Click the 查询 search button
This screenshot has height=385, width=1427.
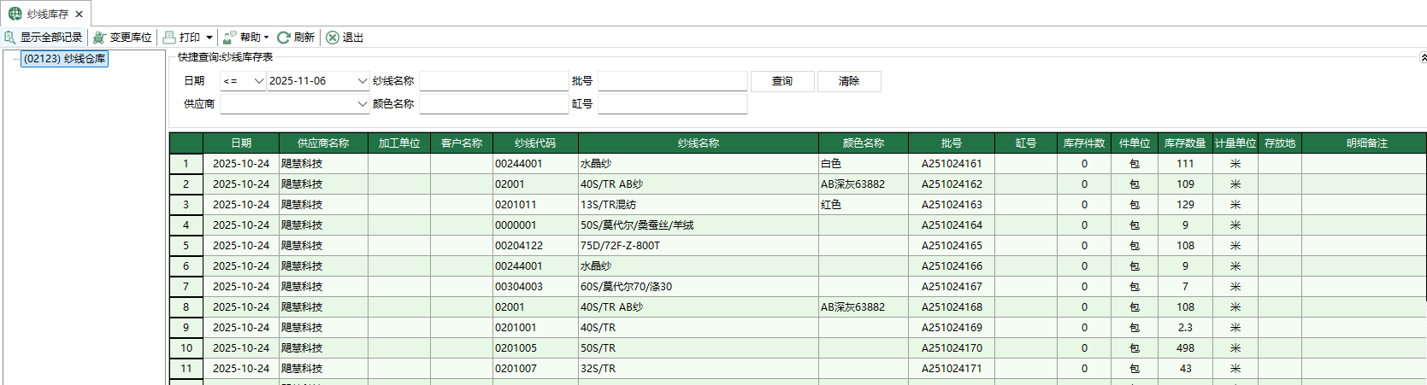coord(781,81)
